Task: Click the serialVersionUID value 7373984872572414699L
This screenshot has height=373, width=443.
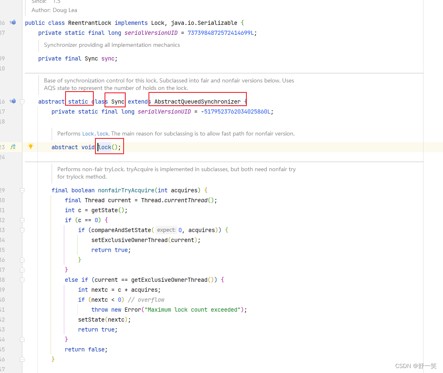Action: point(221,33)
